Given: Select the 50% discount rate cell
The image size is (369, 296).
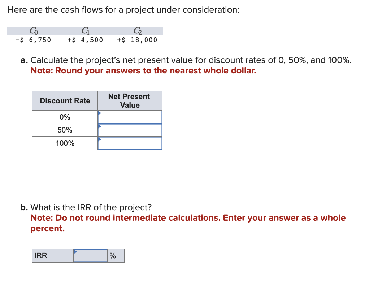Looking at the screenshot, I should point(65,130).
